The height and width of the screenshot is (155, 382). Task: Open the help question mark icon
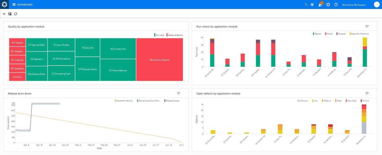[336, 4]
